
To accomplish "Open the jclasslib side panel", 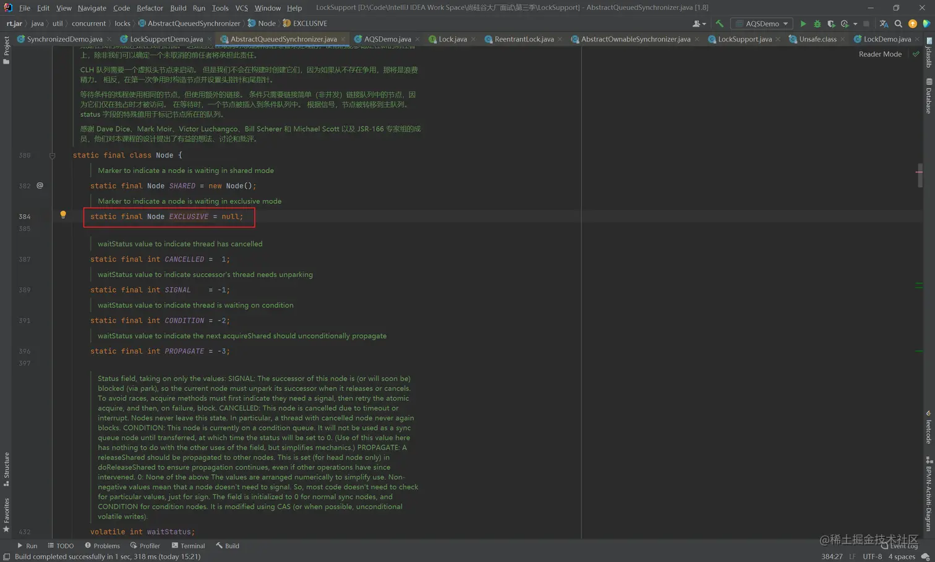I will coord(929,52).
